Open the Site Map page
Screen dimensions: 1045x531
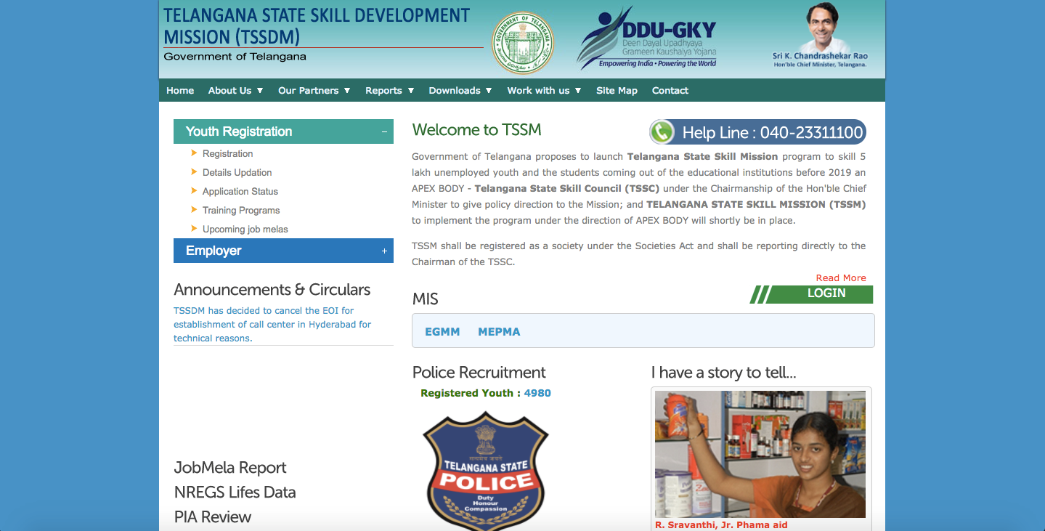[617, 90]
